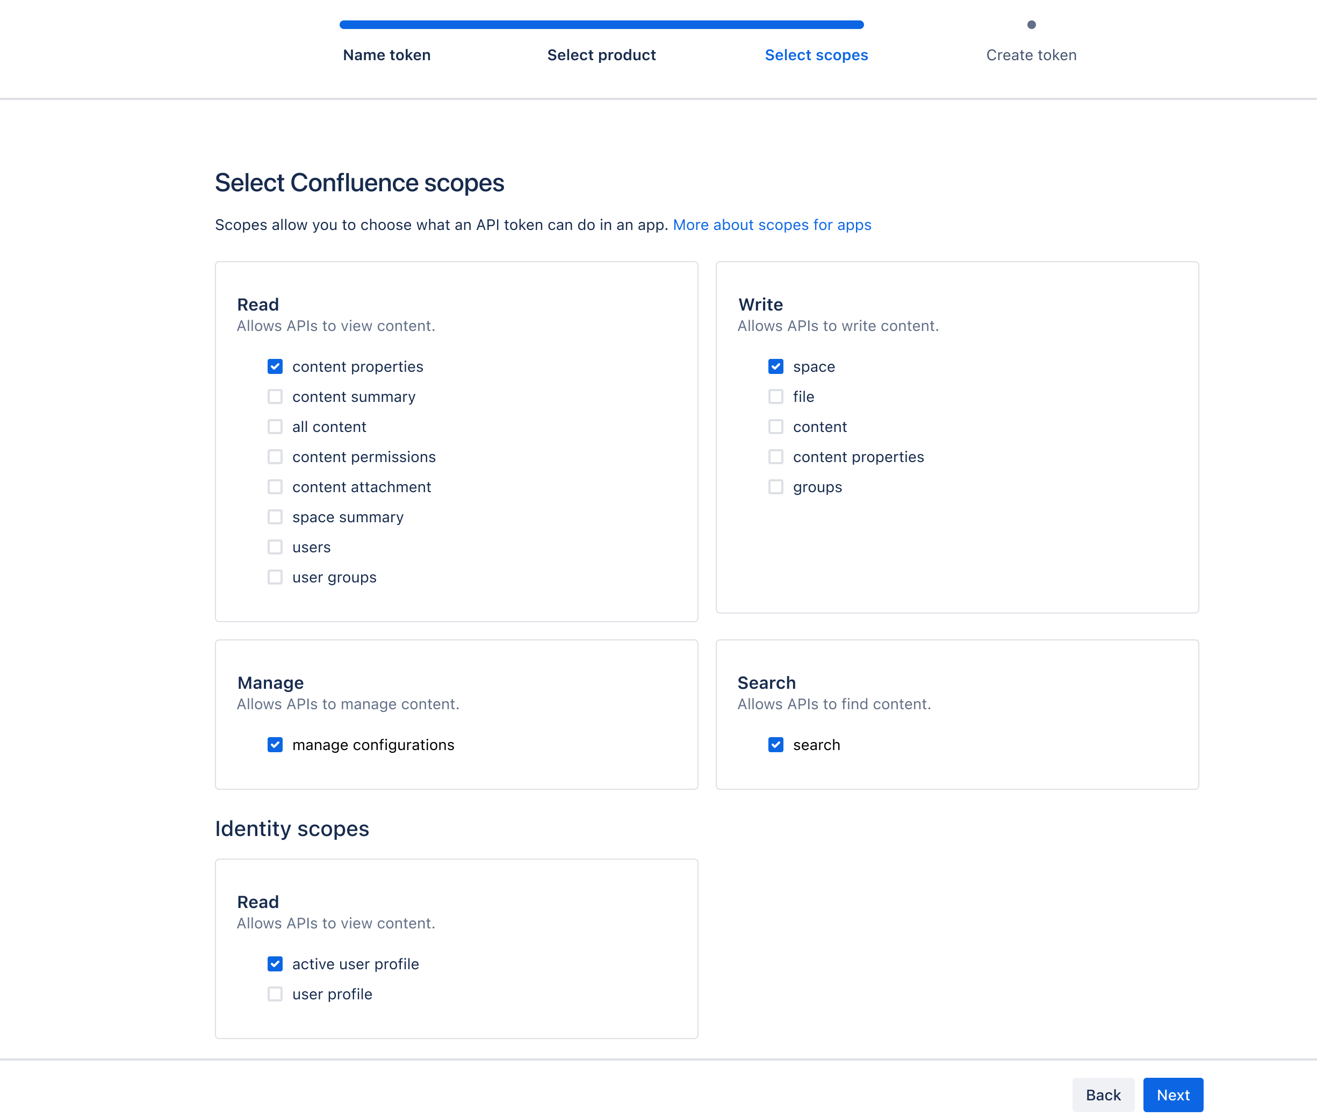Enable content attachment read scope
Screen dimensions: 1317x1117
pyautogui.click(x=275, y=487)
